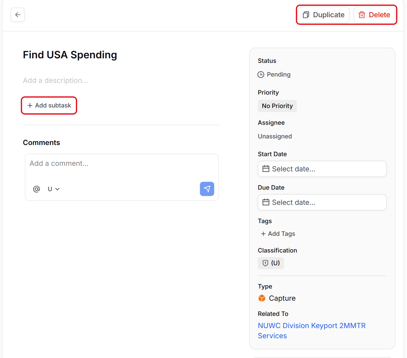This screenshot has width=407, height=358.
Task: Open the (U) classification badge
Action: click(x=271, y=263)
